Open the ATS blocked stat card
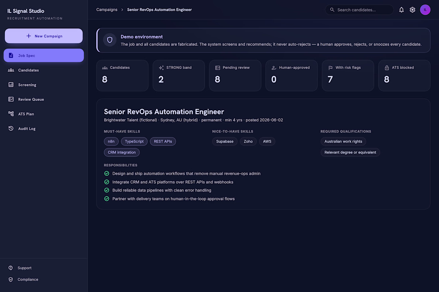 point(404,75)
